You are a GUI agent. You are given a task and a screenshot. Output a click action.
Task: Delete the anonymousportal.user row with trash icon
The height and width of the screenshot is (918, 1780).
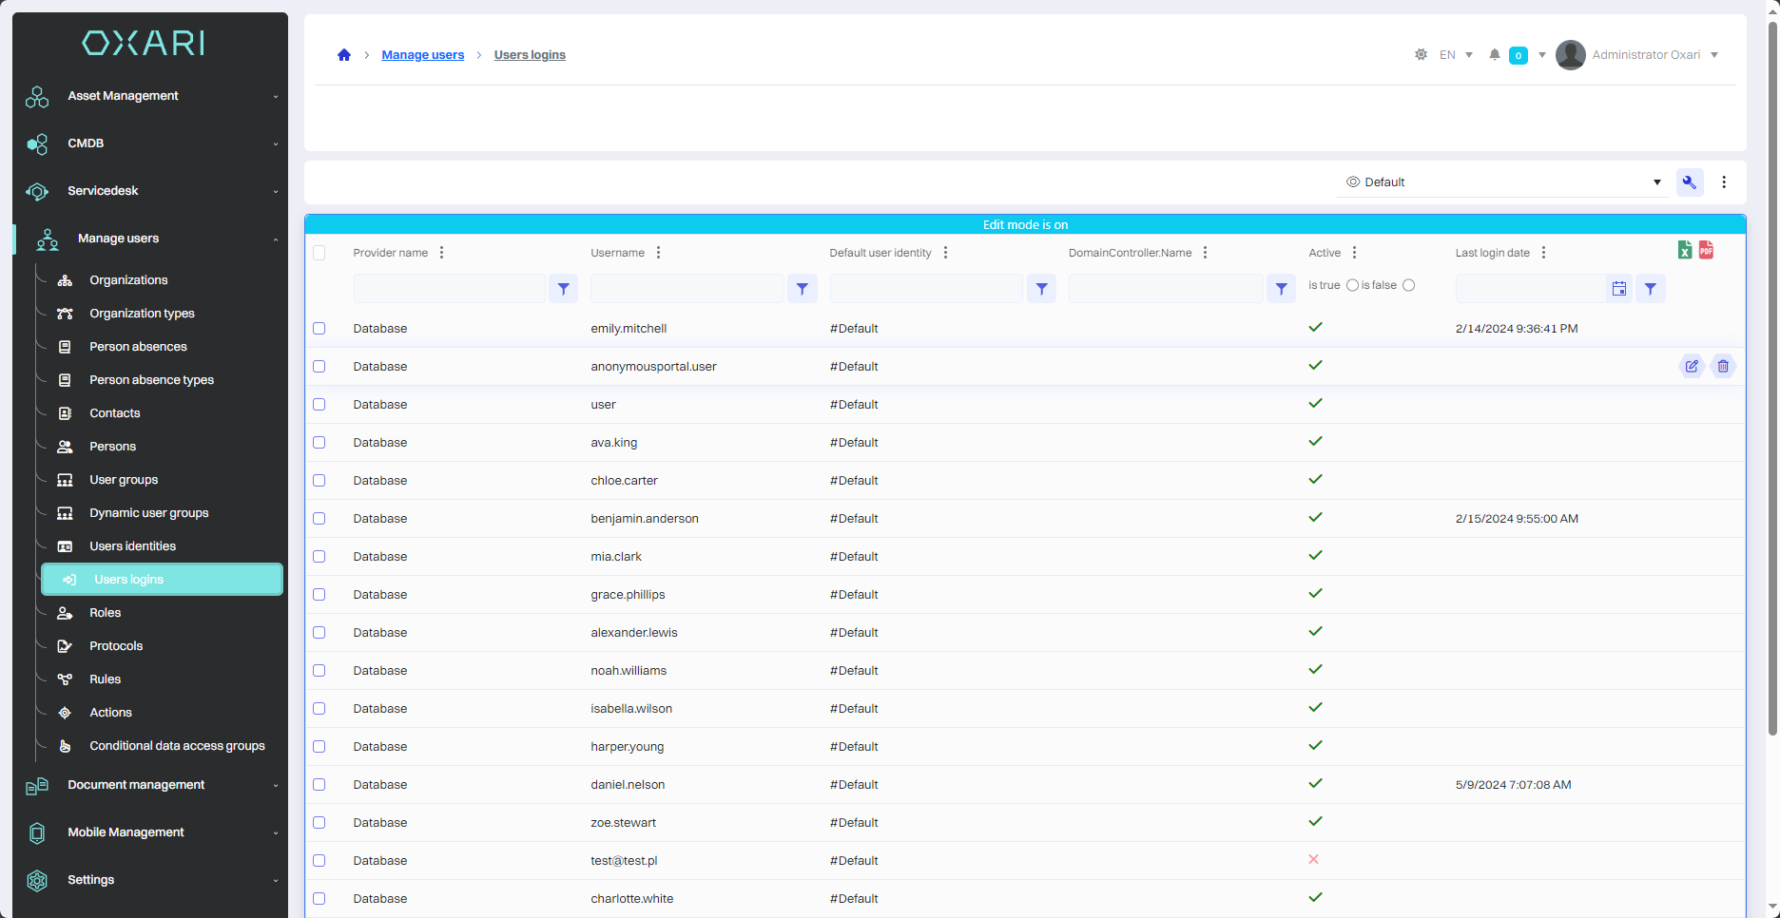1723,366
